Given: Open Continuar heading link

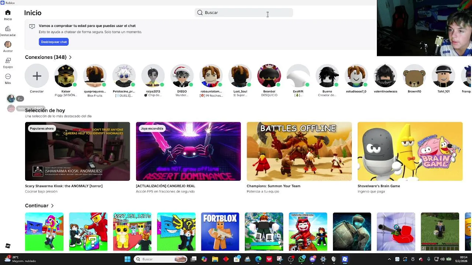Looking at the screenshot, I should (37, 206).
